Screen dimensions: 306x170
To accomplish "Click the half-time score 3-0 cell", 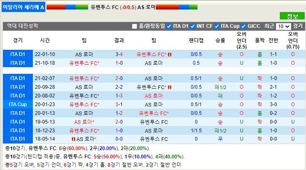I will tap(273, 104).
